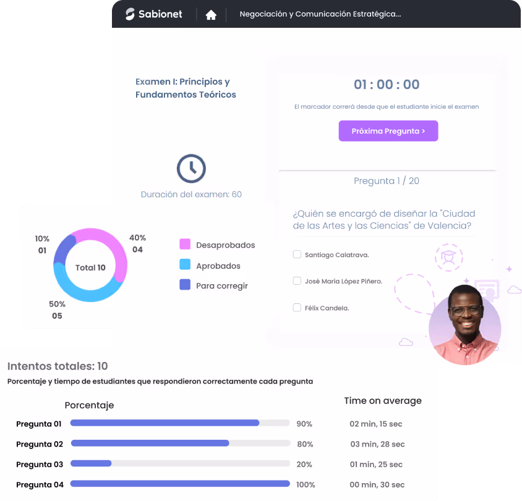Image resolution: width=522 pixels, height=501 pixels.
Task: Click the Pregunta 01 progress bar
Action: tap(180, 423)
